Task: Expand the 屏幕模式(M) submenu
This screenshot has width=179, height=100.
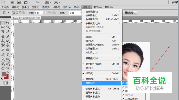Action: click(x=102, y=58)
